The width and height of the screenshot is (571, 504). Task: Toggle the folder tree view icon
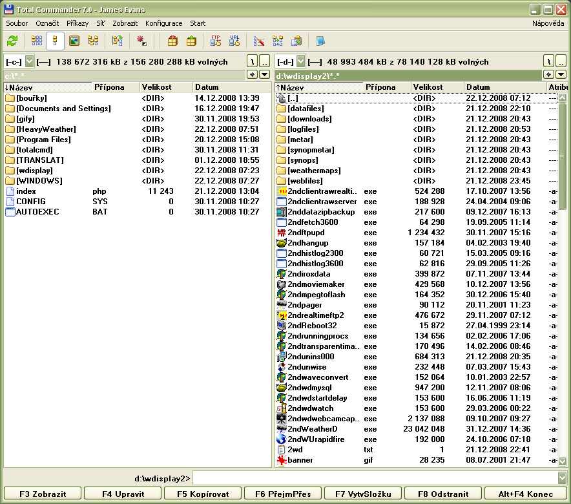[93, 41]
